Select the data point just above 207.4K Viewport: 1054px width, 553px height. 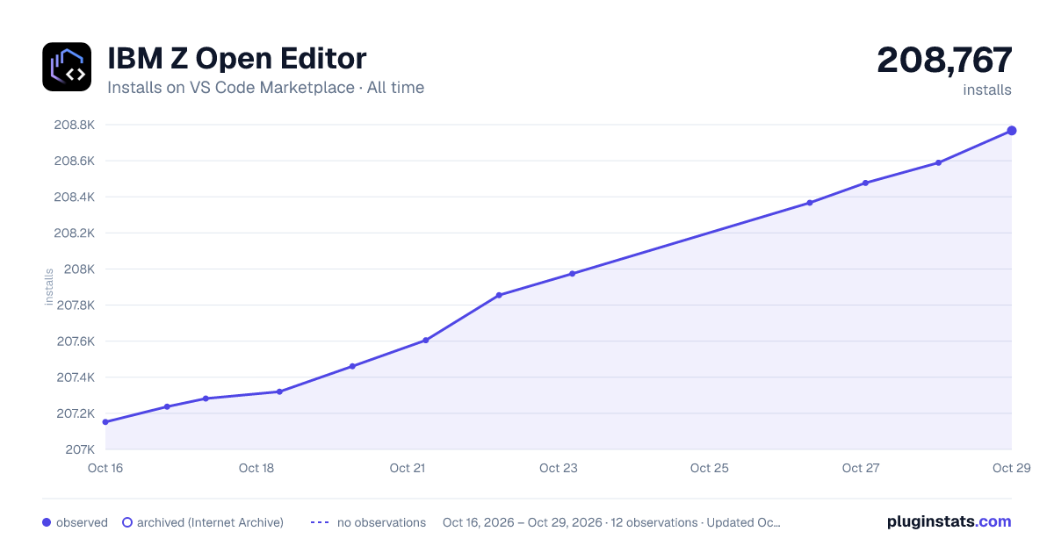tap(352, 366)
